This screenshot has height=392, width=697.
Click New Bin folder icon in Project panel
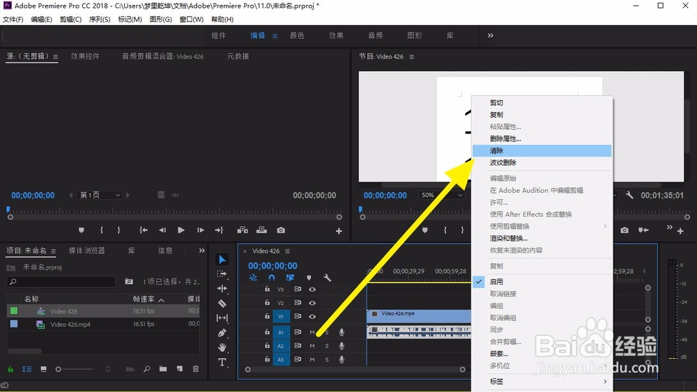pos(163,369)
